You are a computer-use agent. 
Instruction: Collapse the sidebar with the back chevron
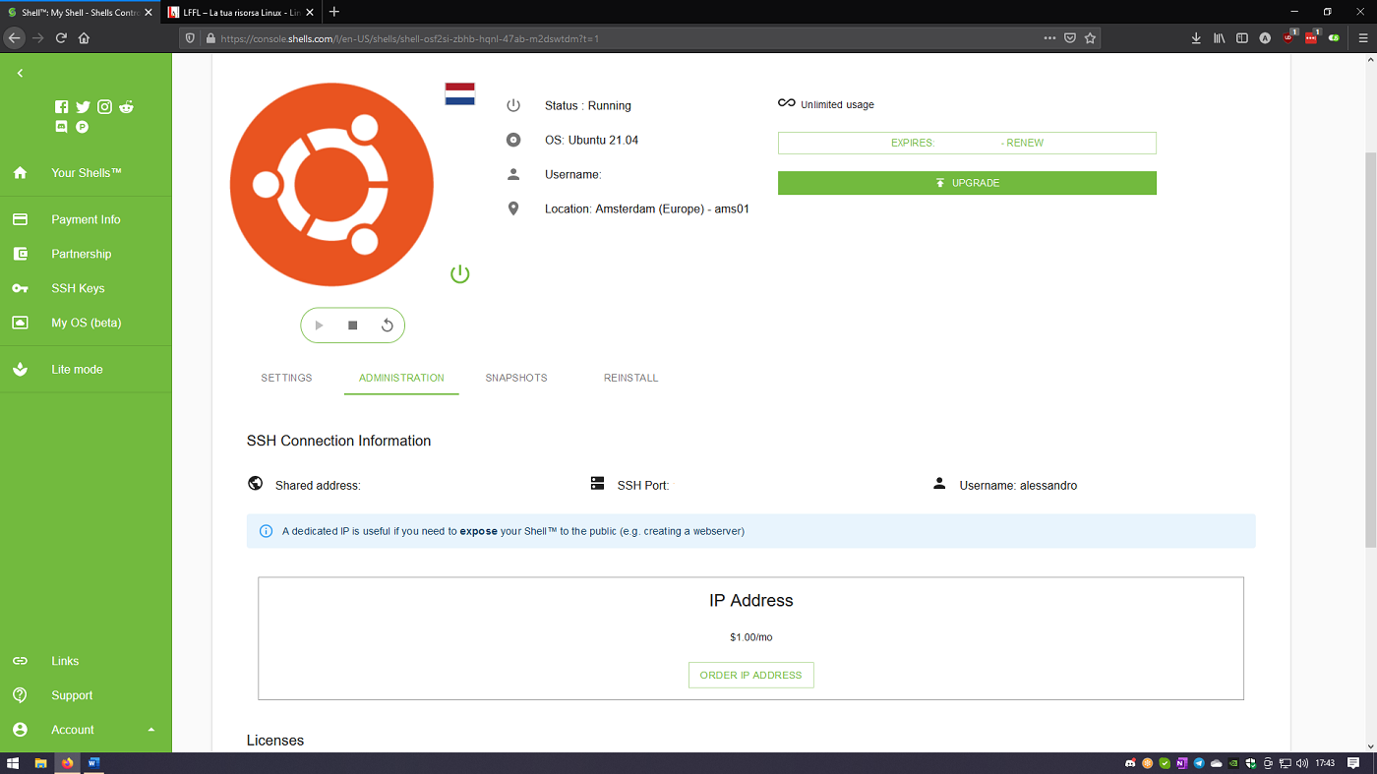point(20,73)
